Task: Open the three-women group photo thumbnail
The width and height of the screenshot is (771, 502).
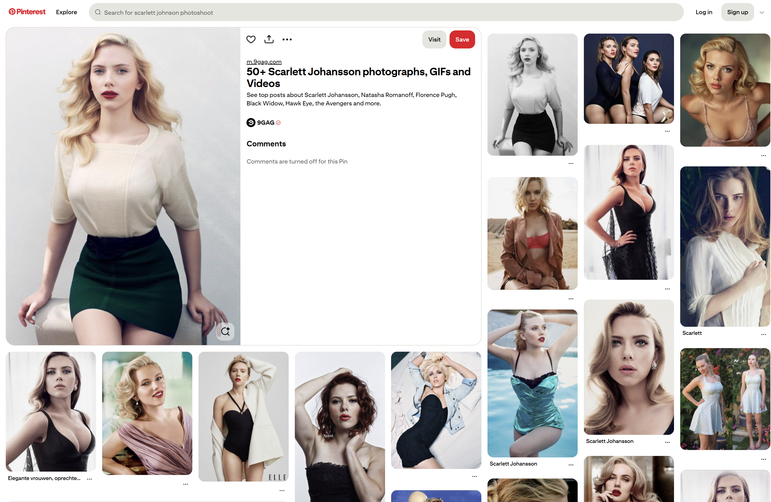Action: (x=628, y=79)
